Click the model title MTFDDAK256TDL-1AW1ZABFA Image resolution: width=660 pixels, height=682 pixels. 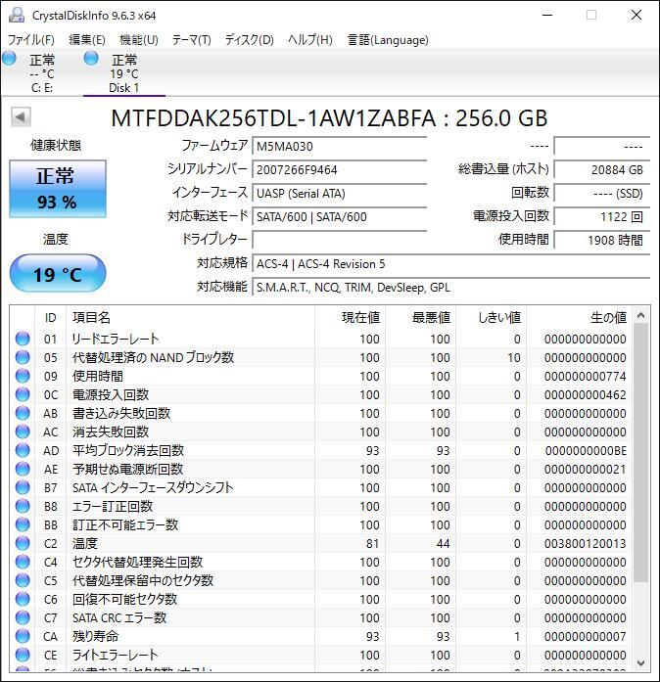tap(273, 118)
